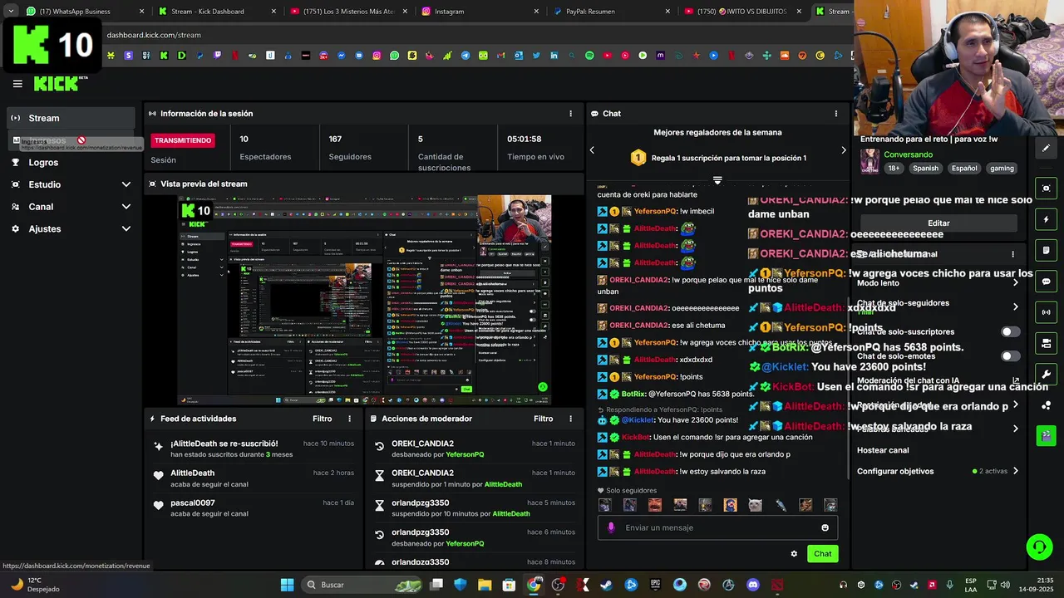Click the broadcast signal icon in right sidebar
This screenshot has height=598, width=1064.
coord(1047,312)
